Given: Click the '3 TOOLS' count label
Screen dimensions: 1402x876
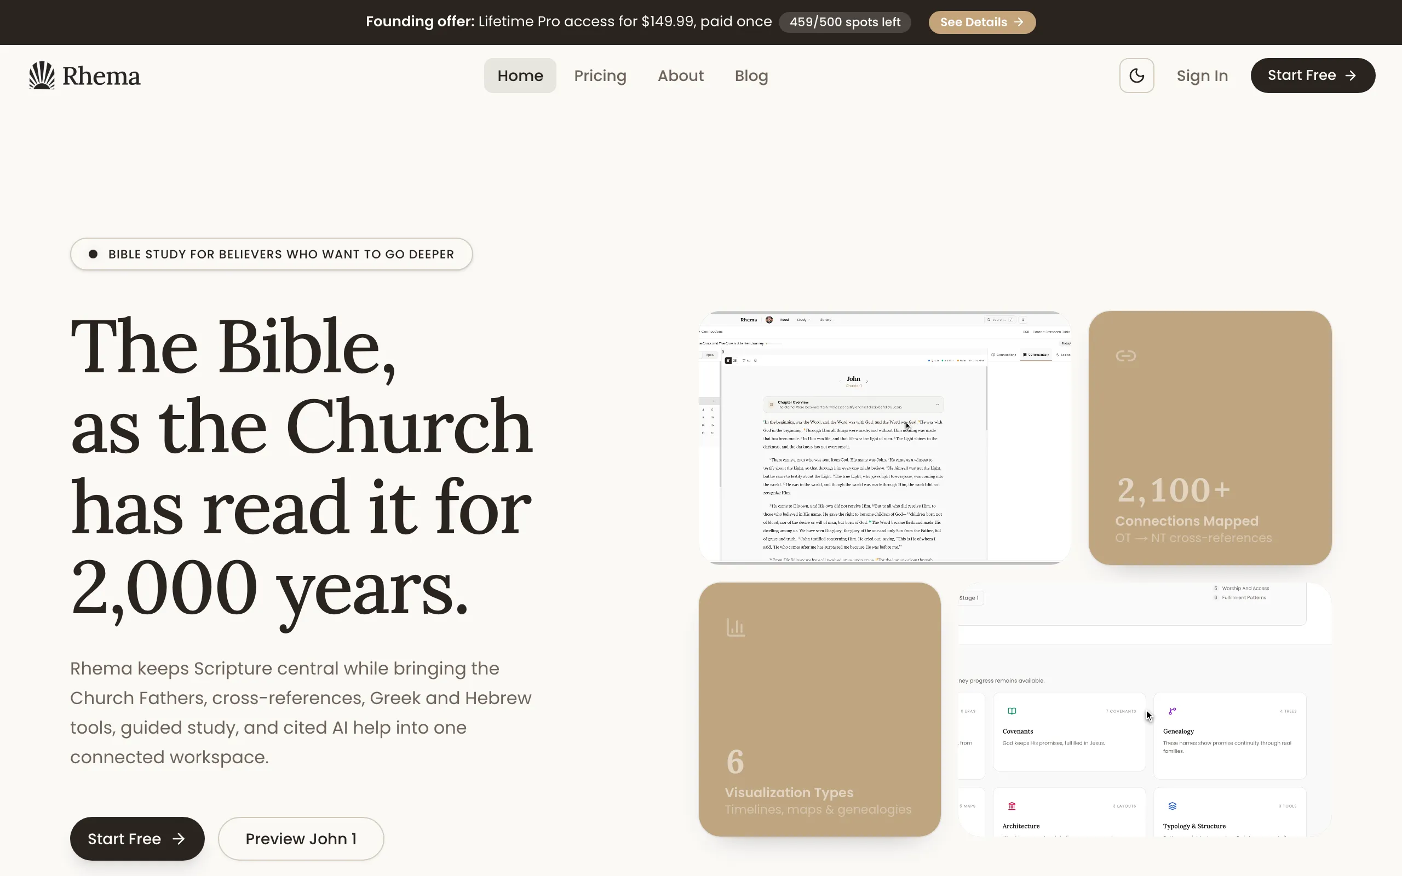Looking at the screenshot, I should tap(1288, 806).
